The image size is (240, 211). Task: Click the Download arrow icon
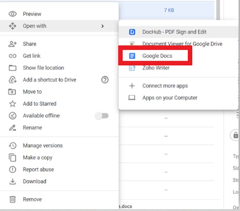(13, 181)
